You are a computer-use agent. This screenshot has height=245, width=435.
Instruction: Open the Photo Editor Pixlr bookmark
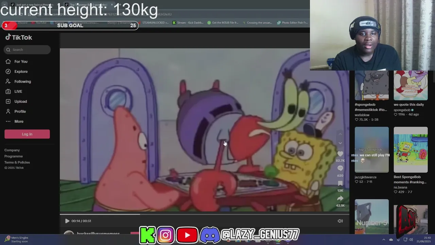point(292,23)
